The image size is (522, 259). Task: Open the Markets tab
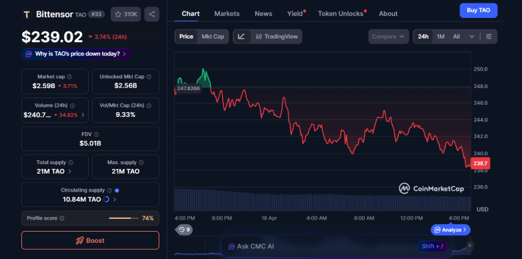click(227, 13)
